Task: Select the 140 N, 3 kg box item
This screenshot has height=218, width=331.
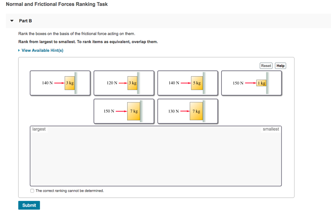Action: (x=60, y=83)
